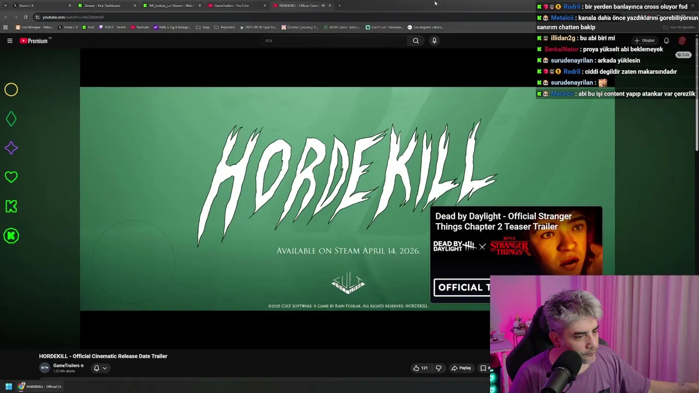The width and height of the screenshot is (699, 393).
Task: Select Chrome HORDEKILL taskbar item
Action: click(x=40, y=386)
